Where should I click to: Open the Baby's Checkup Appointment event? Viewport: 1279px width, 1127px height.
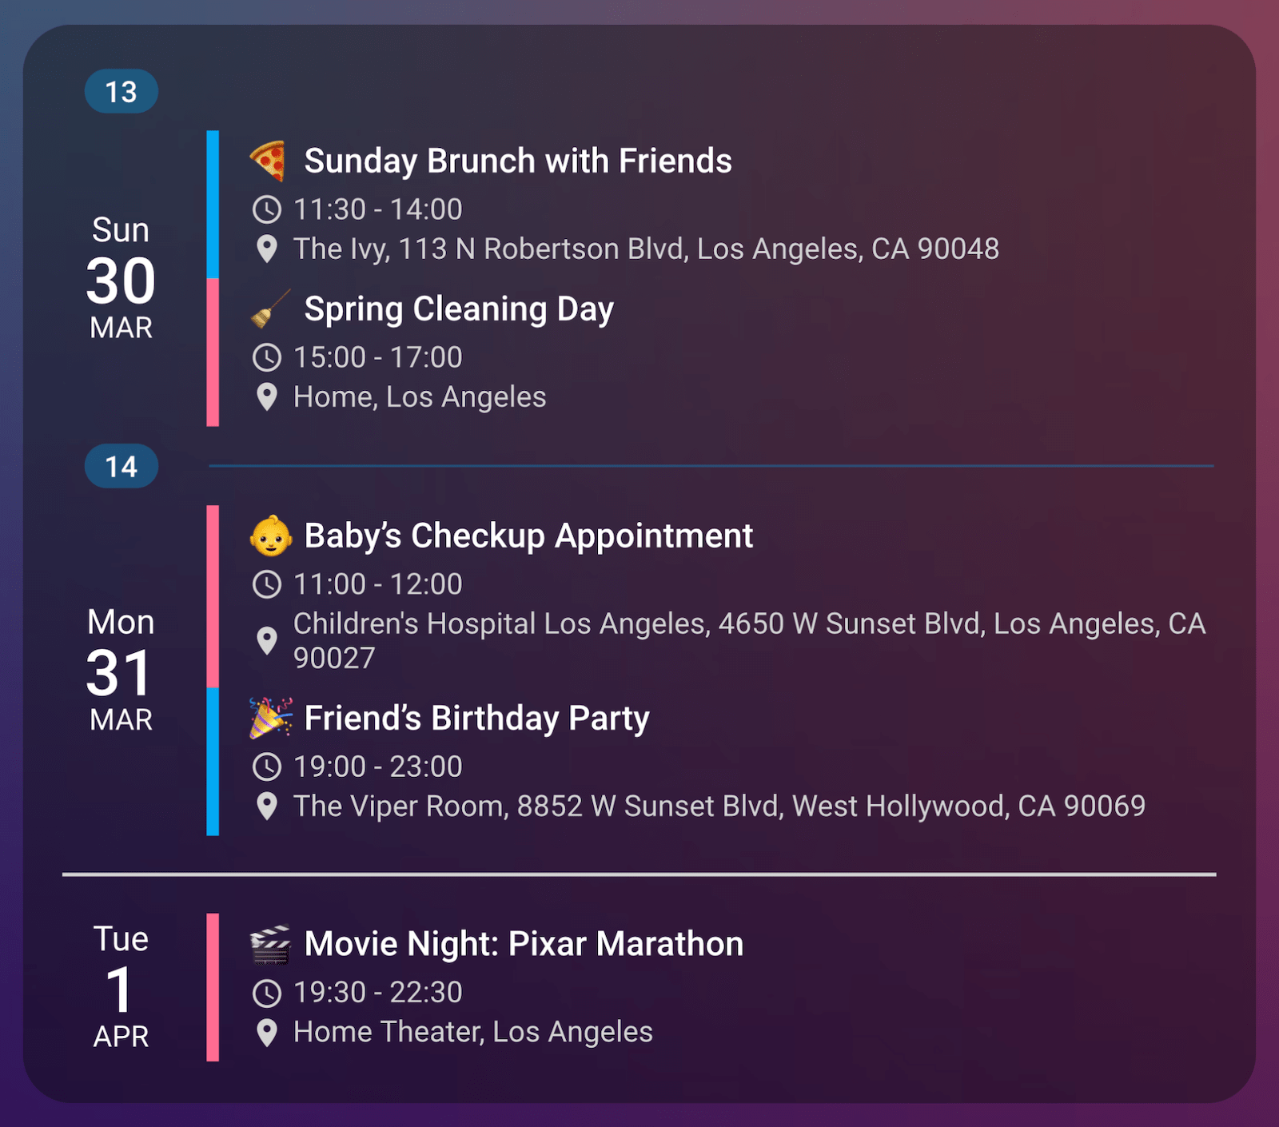click(x=528, y=536)
